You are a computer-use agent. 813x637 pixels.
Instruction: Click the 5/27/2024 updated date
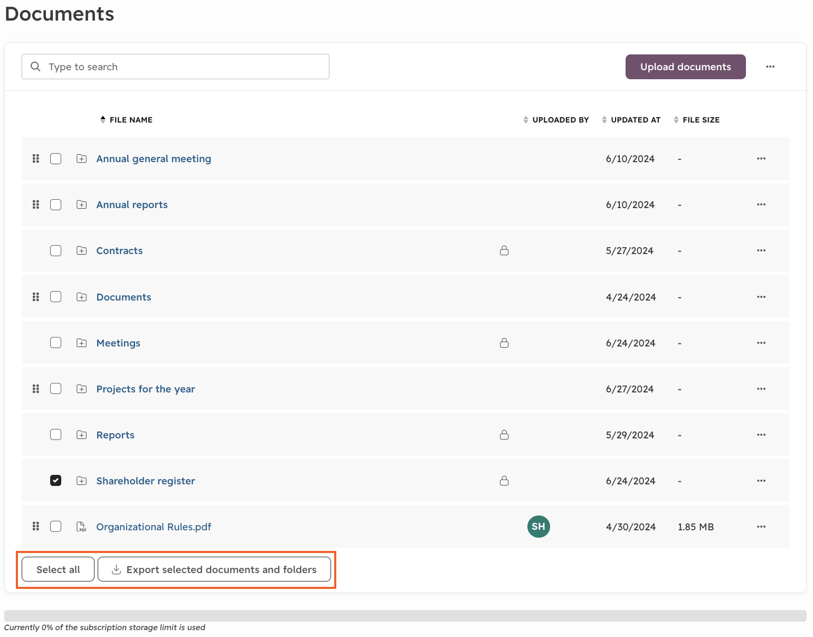tap(630, 250)
